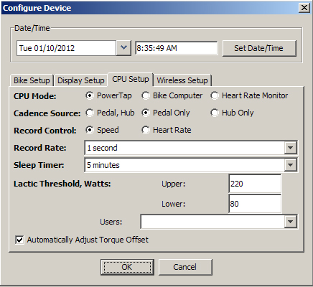This screenshot has height=287, width=313.
Task: Open the Display Setup tab
Action: coord(81,80)
